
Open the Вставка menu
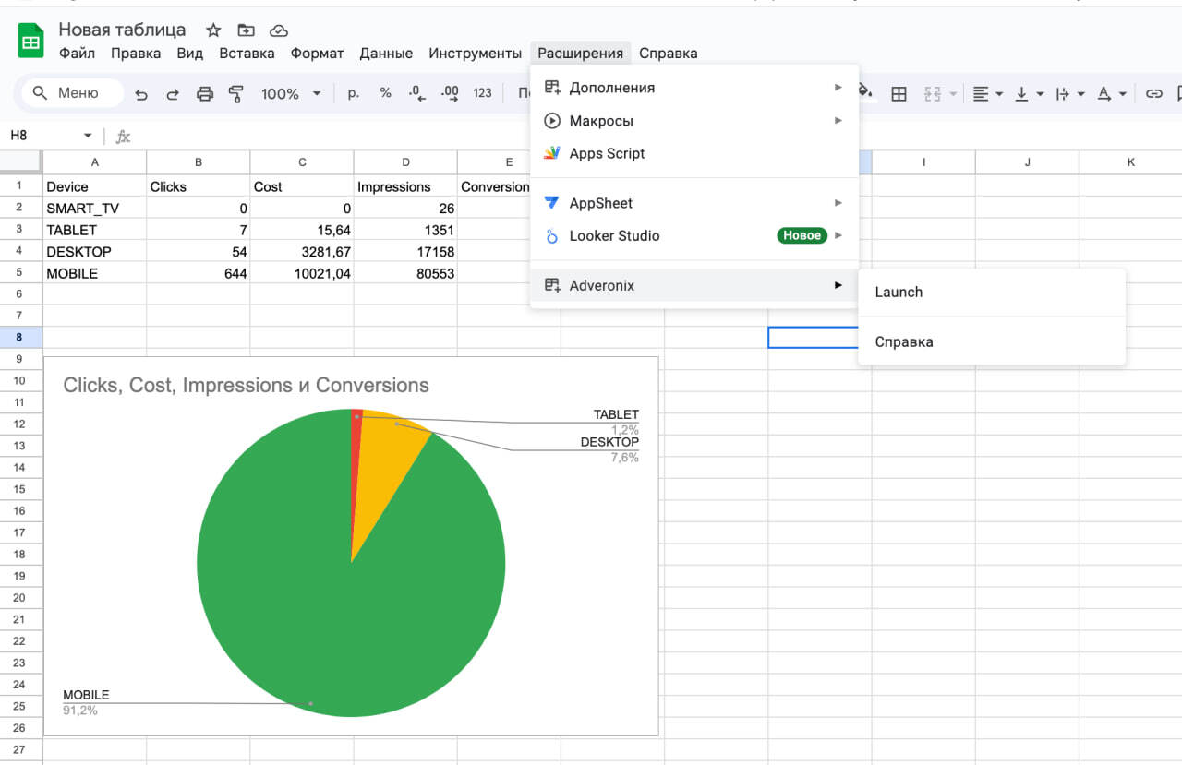(247, 54)
